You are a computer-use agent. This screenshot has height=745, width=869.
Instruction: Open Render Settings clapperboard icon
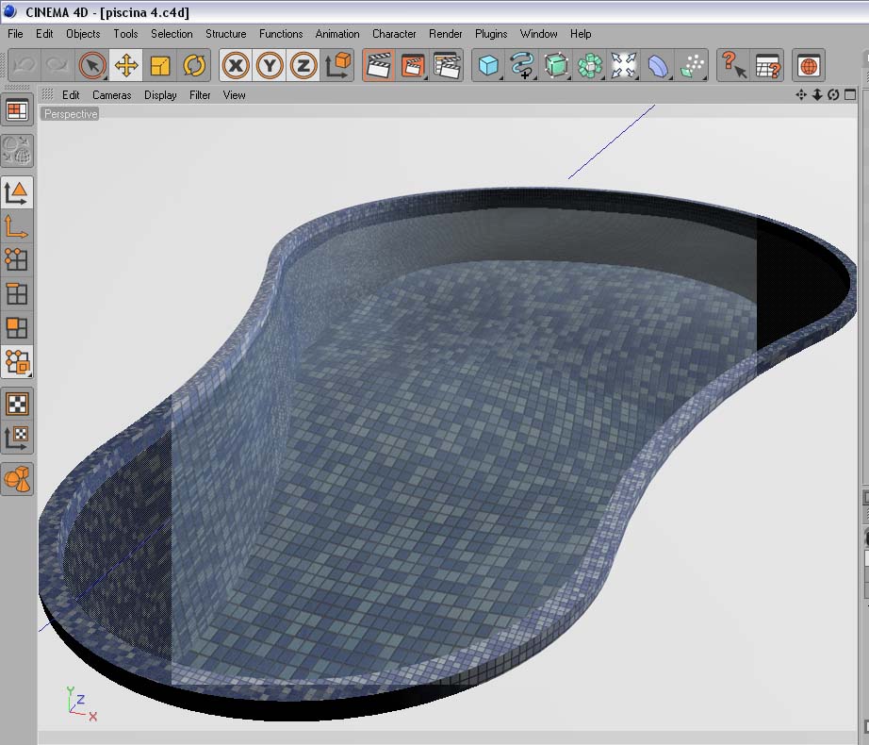pyautogui.click(x=447, y=66)
